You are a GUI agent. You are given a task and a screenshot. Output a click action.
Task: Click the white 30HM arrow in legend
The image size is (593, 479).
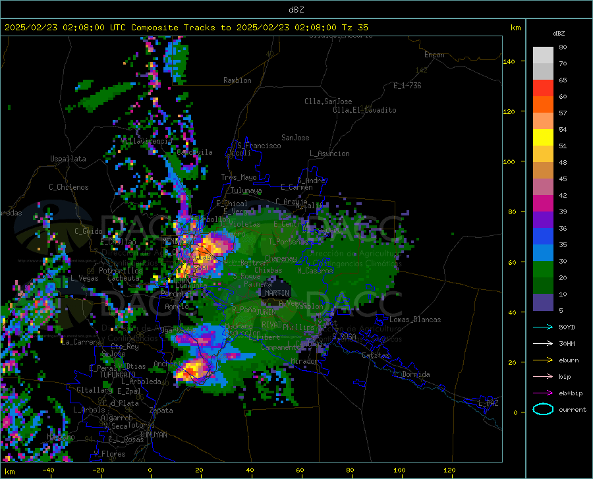543,344
